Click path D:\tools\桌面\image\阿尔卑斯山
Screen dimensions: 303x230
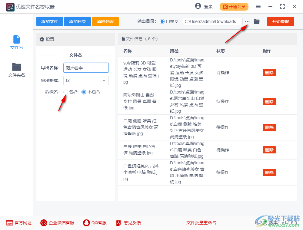click(187, 102)
